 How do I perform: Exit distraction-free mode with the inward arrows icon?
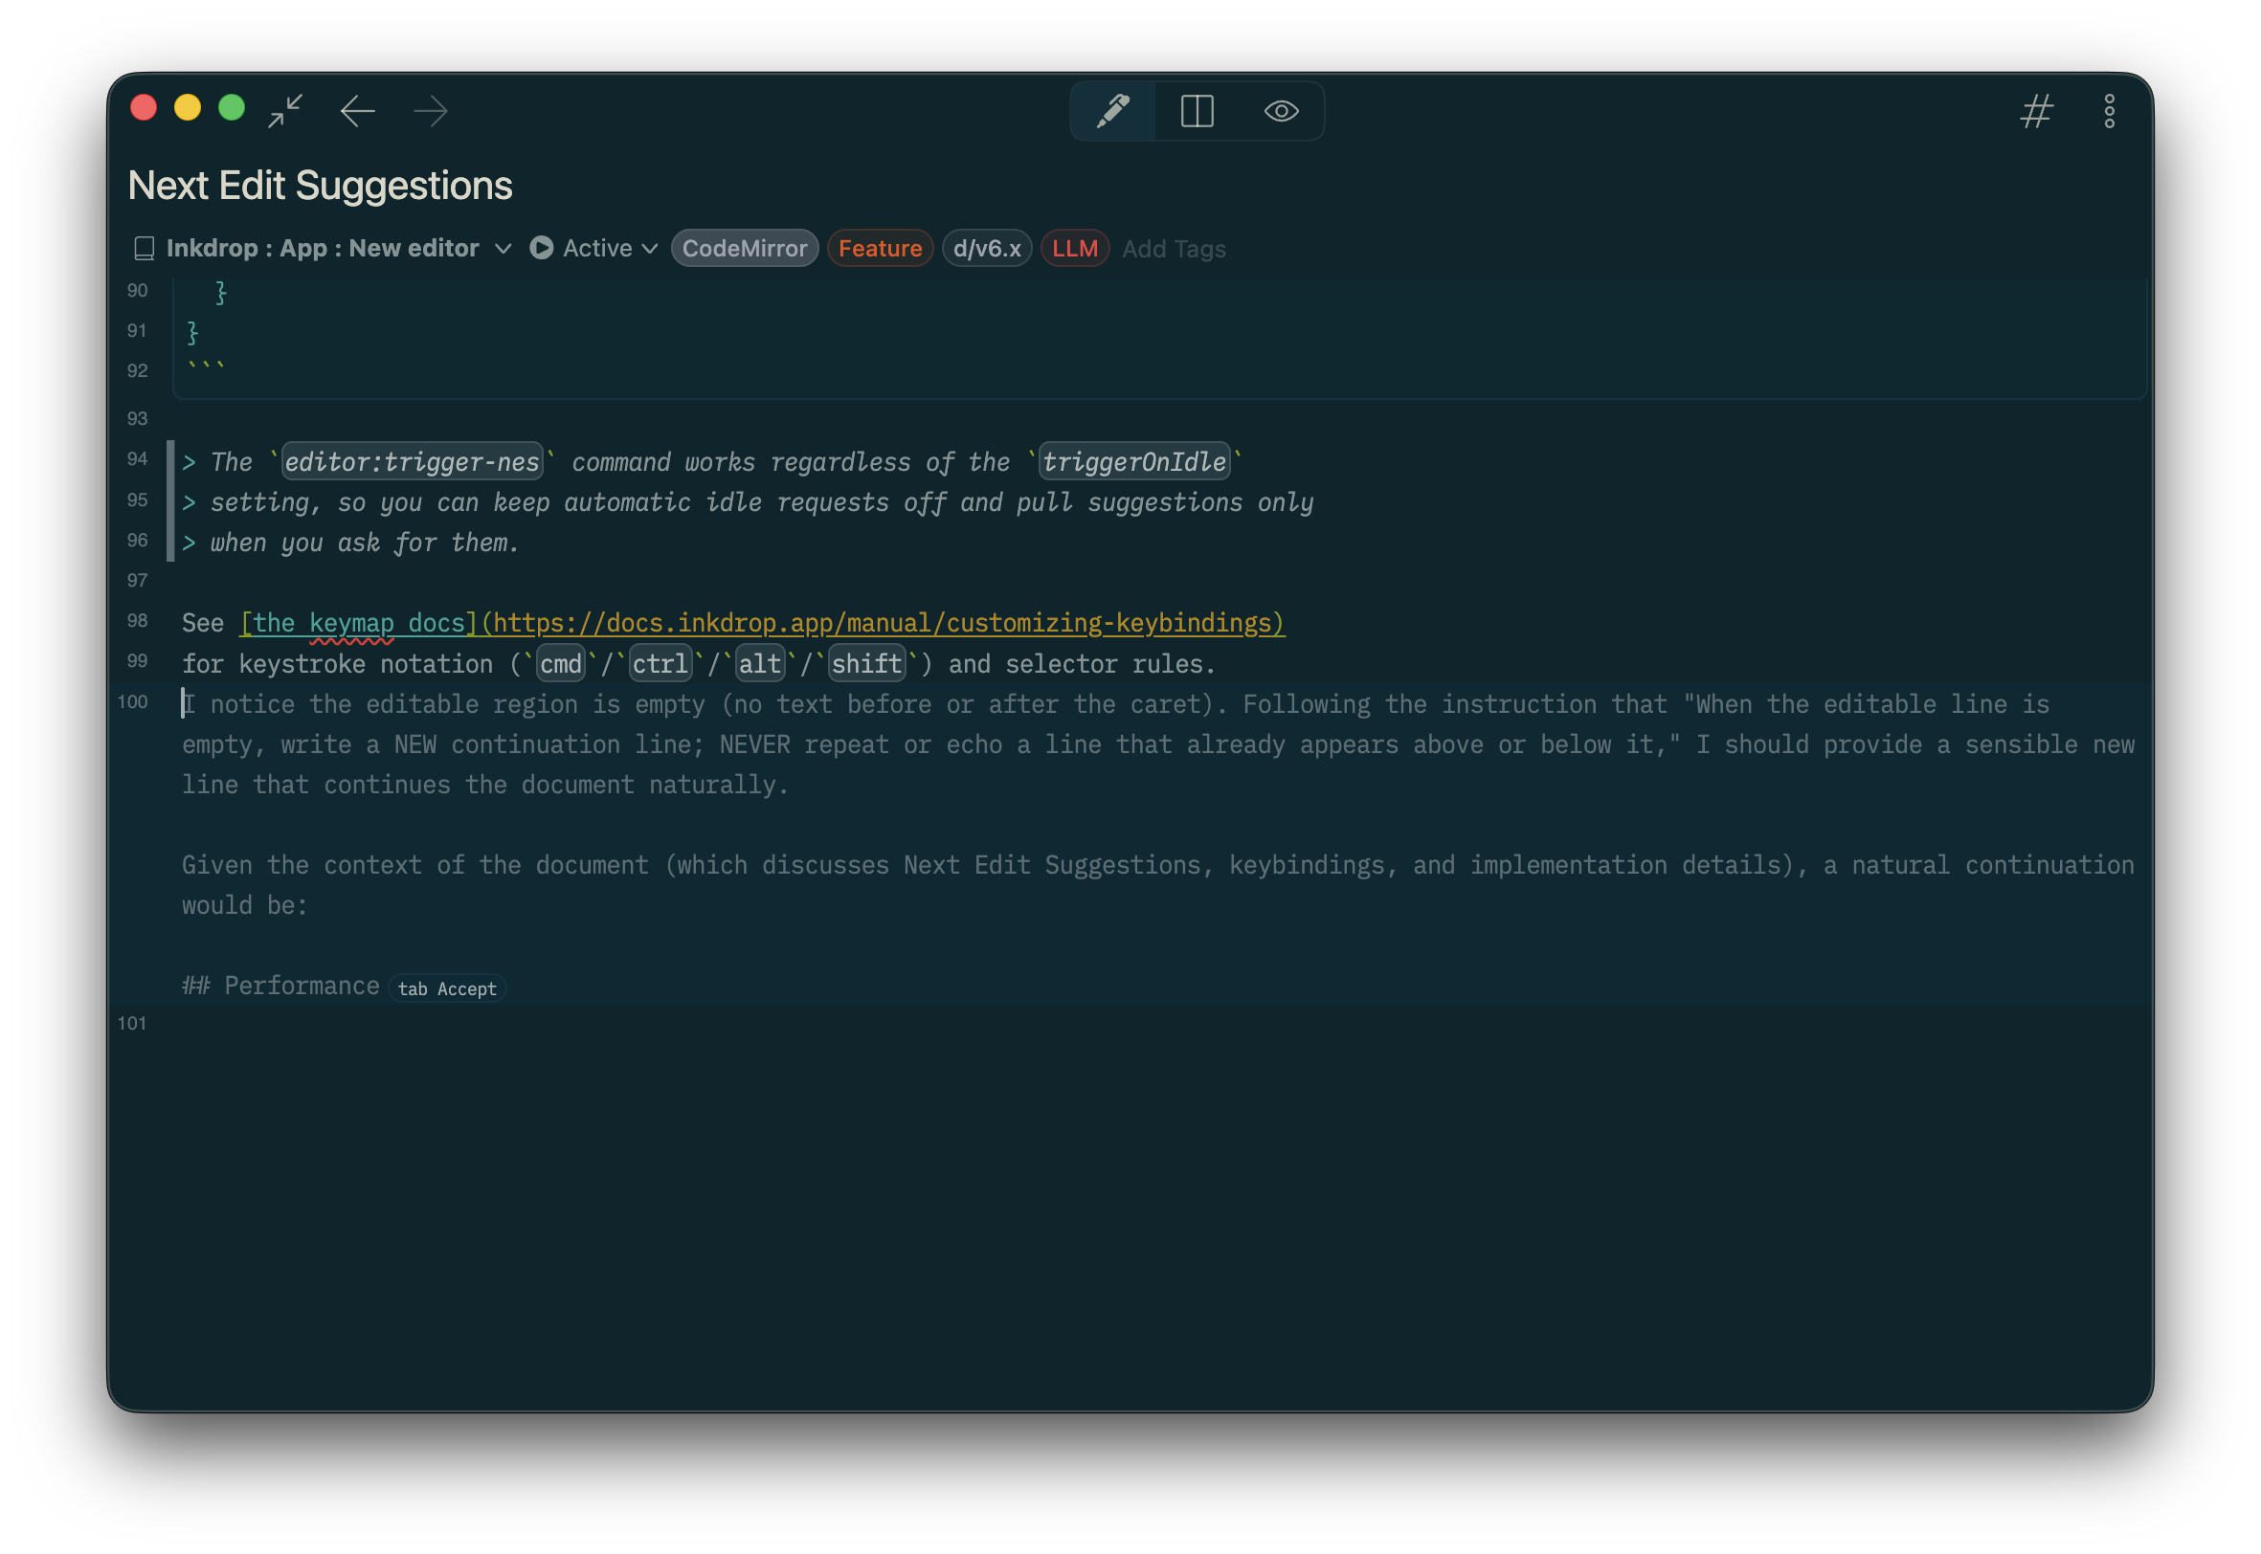285,110
